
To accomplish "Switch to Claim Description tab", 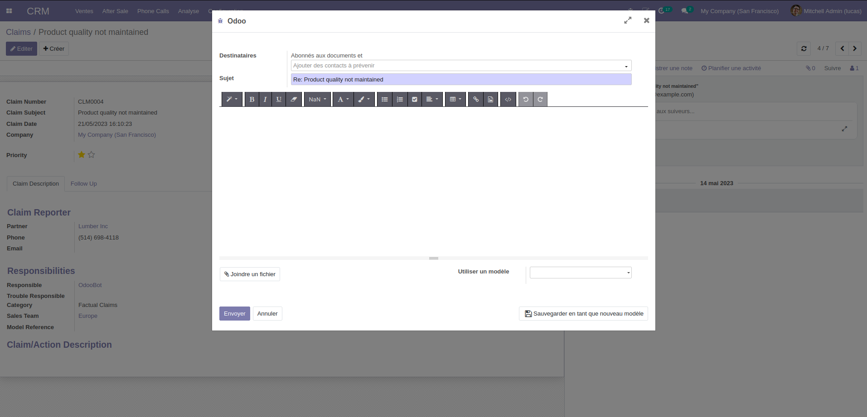I will pyautogui.click(x=36, y=183).
